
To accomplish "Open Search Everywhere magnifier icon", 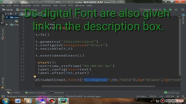I will pyautogui.click(x=183, y=10).
